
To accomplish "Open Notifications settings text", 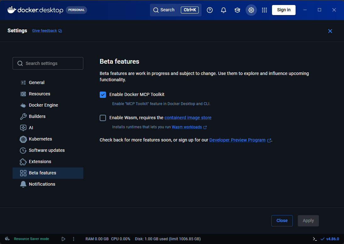I will 42,184.
